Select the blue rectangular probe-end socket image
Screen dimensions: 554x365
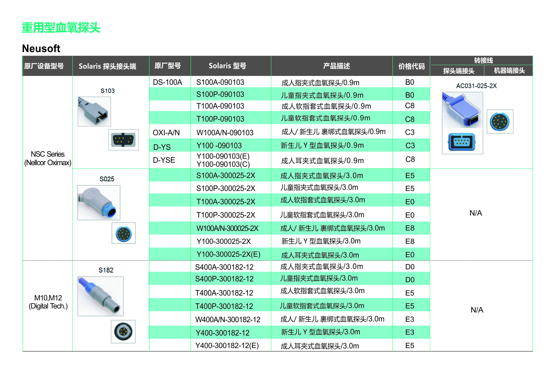(x=462, y=141)
